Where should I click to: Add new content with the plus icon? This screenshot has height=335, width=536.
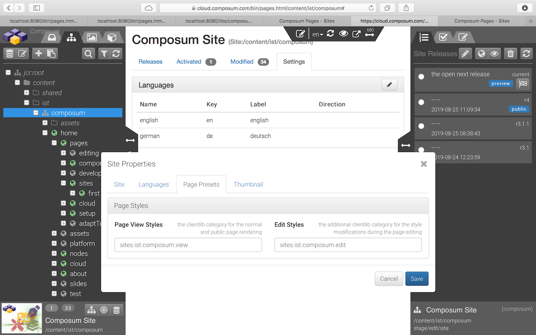(x=39, y=54)
